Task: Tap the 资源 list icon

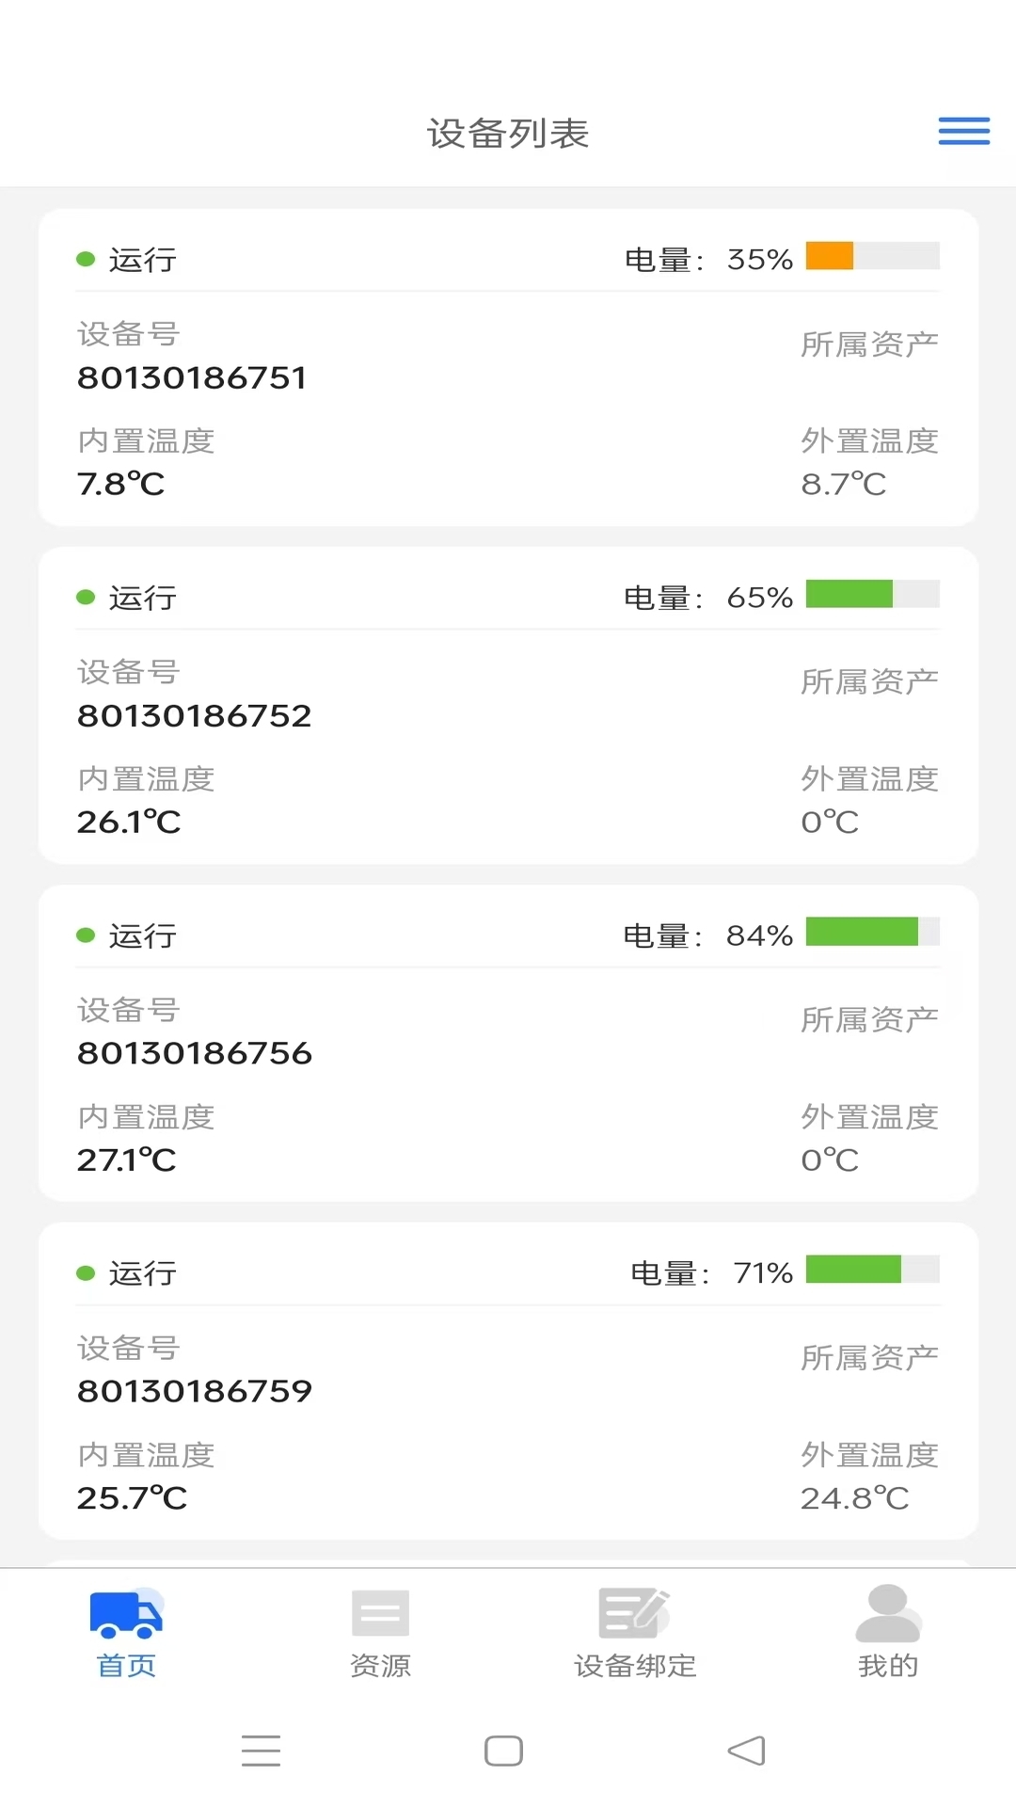Action: click(x=380, y=1613)
